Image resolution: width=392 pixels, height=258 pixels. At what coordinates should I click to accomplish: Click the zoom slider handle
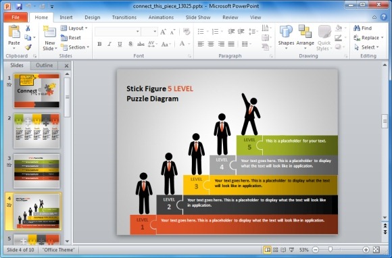coord(330,249)
